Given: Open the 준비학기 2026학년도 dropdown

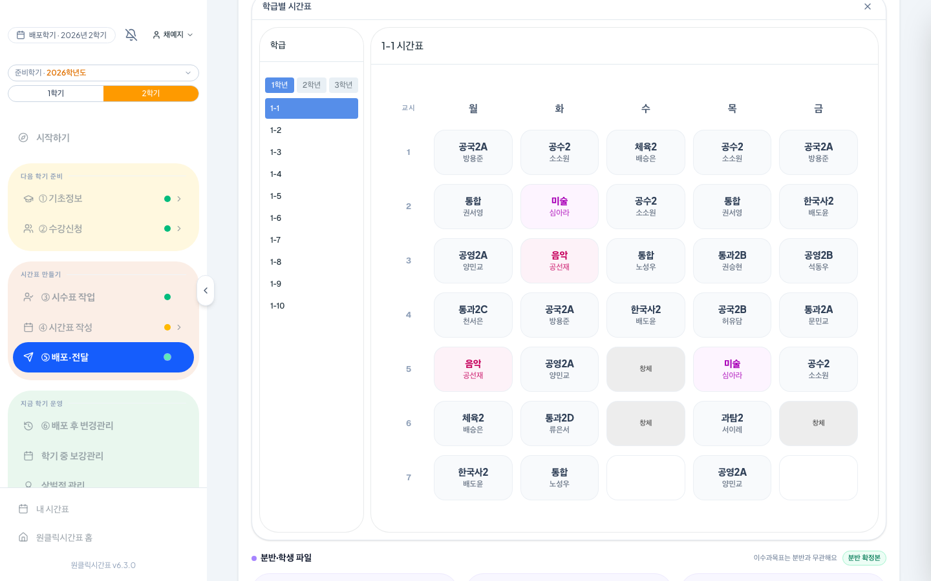Looking at the screenshot, I should coord(103,73).
